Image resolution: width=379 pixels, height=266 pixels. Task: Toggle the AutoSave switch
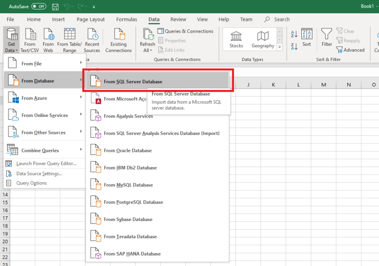coord(39,7)
